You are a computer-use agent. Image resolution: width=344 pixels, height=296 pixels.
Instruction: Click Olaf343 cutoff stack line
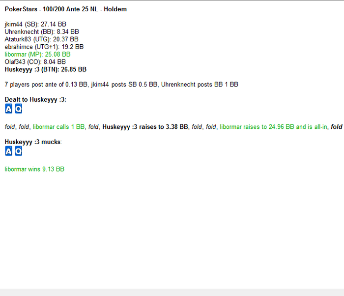coord(35,62)
